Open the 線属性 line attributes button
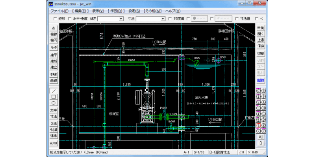This screenshot has width=315, height=157. pyautogui.click(x=261, y=80)
